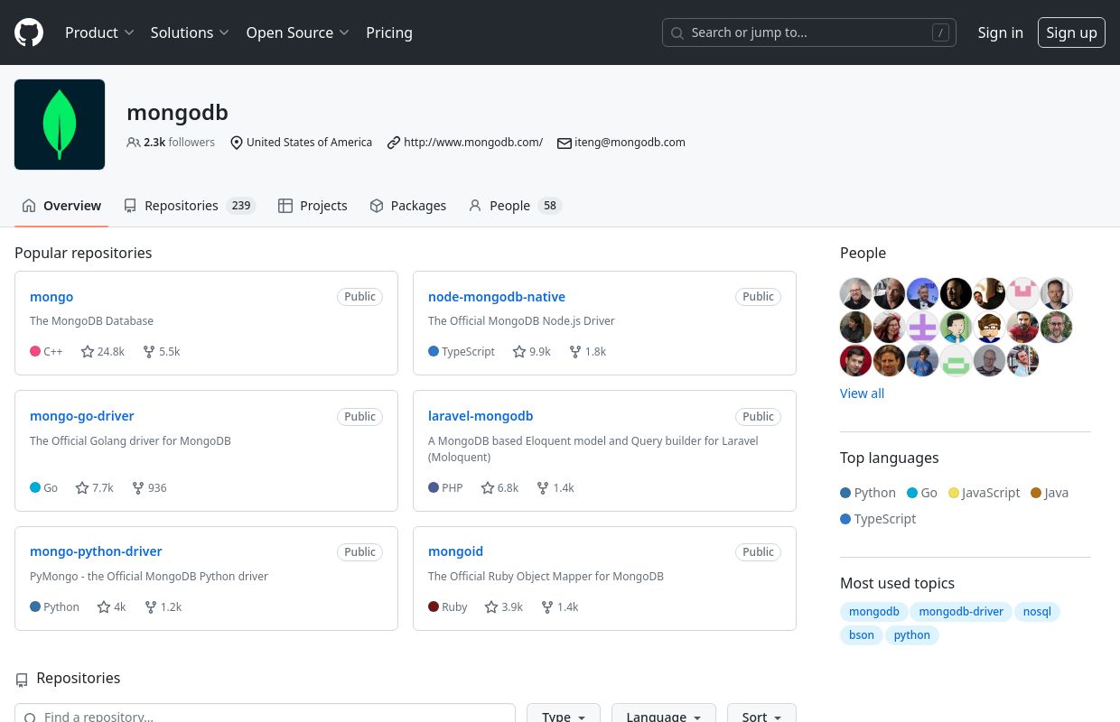Click fork count 1.4k on laravel-mongodb
Viewport: 1120px width, 722px height.
click(555, 487)
